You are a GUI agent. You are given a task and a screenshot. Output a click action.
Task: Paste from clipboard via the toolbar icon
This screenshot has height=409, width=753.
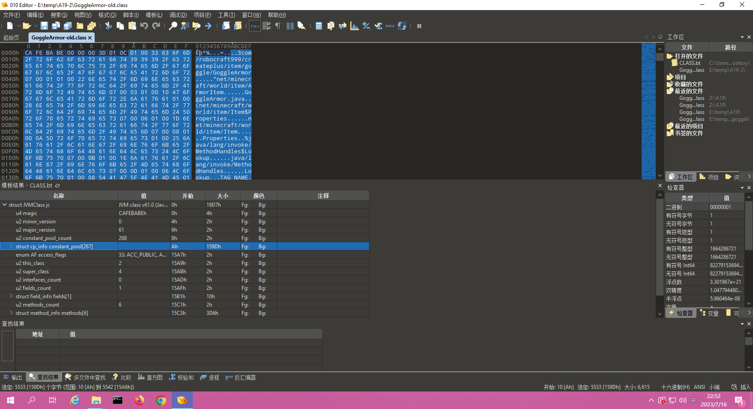(132, 26)
